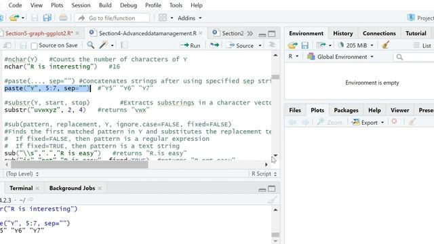Open the Debug menu
The height and width of the screenshot is (244, 434).
(128, 5)
